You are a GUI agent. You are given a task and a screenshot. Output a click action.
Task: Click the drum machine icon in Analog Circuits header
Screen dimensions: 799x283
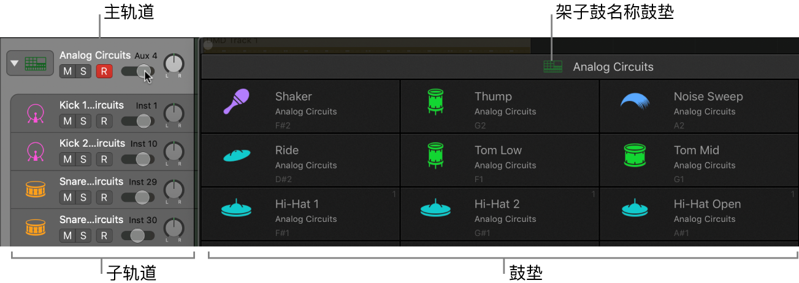552,67
